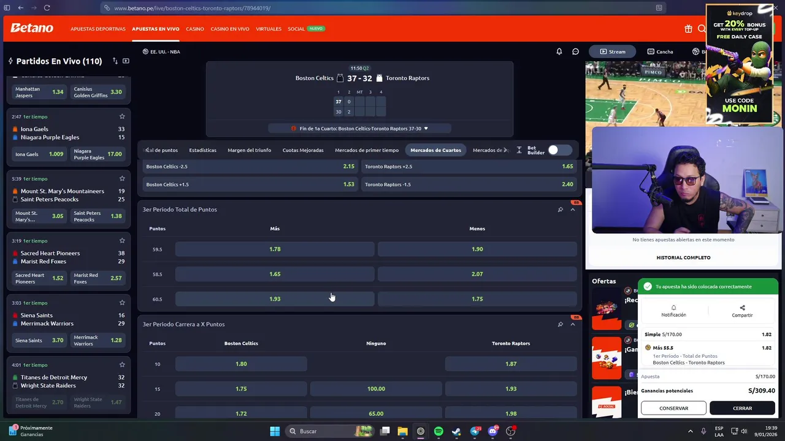
Task: Select the Cancha view
Action: click(x=660, y=51)
